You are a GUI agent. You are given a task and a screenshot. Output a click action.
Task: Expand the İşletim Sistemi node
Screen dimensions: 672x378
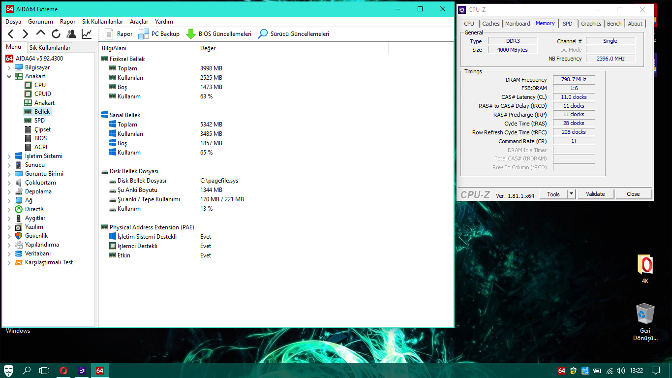click(x=9, y=156)
